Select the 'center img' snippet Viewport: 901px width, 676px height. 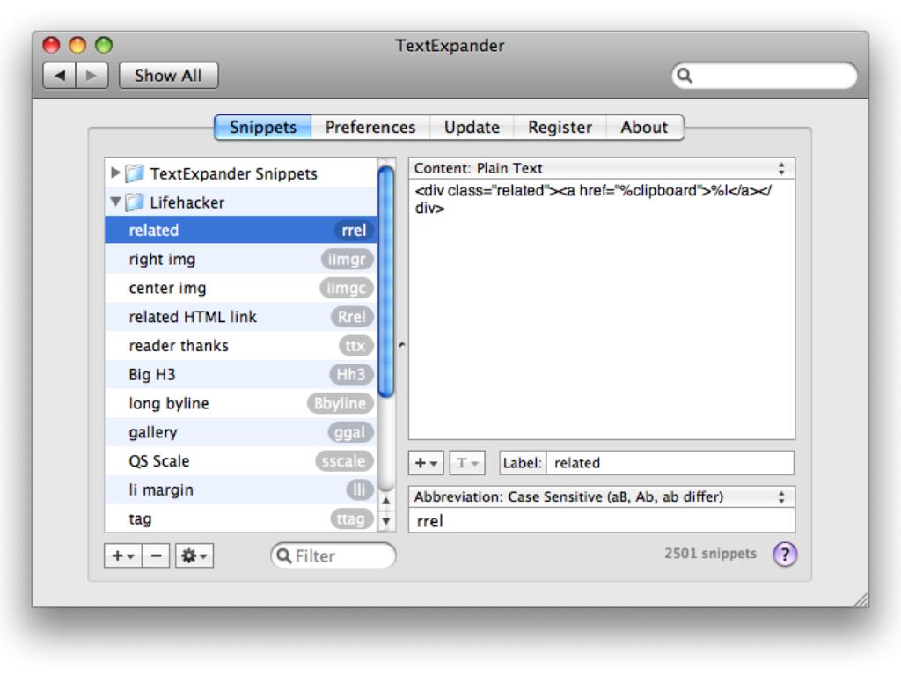241,288
